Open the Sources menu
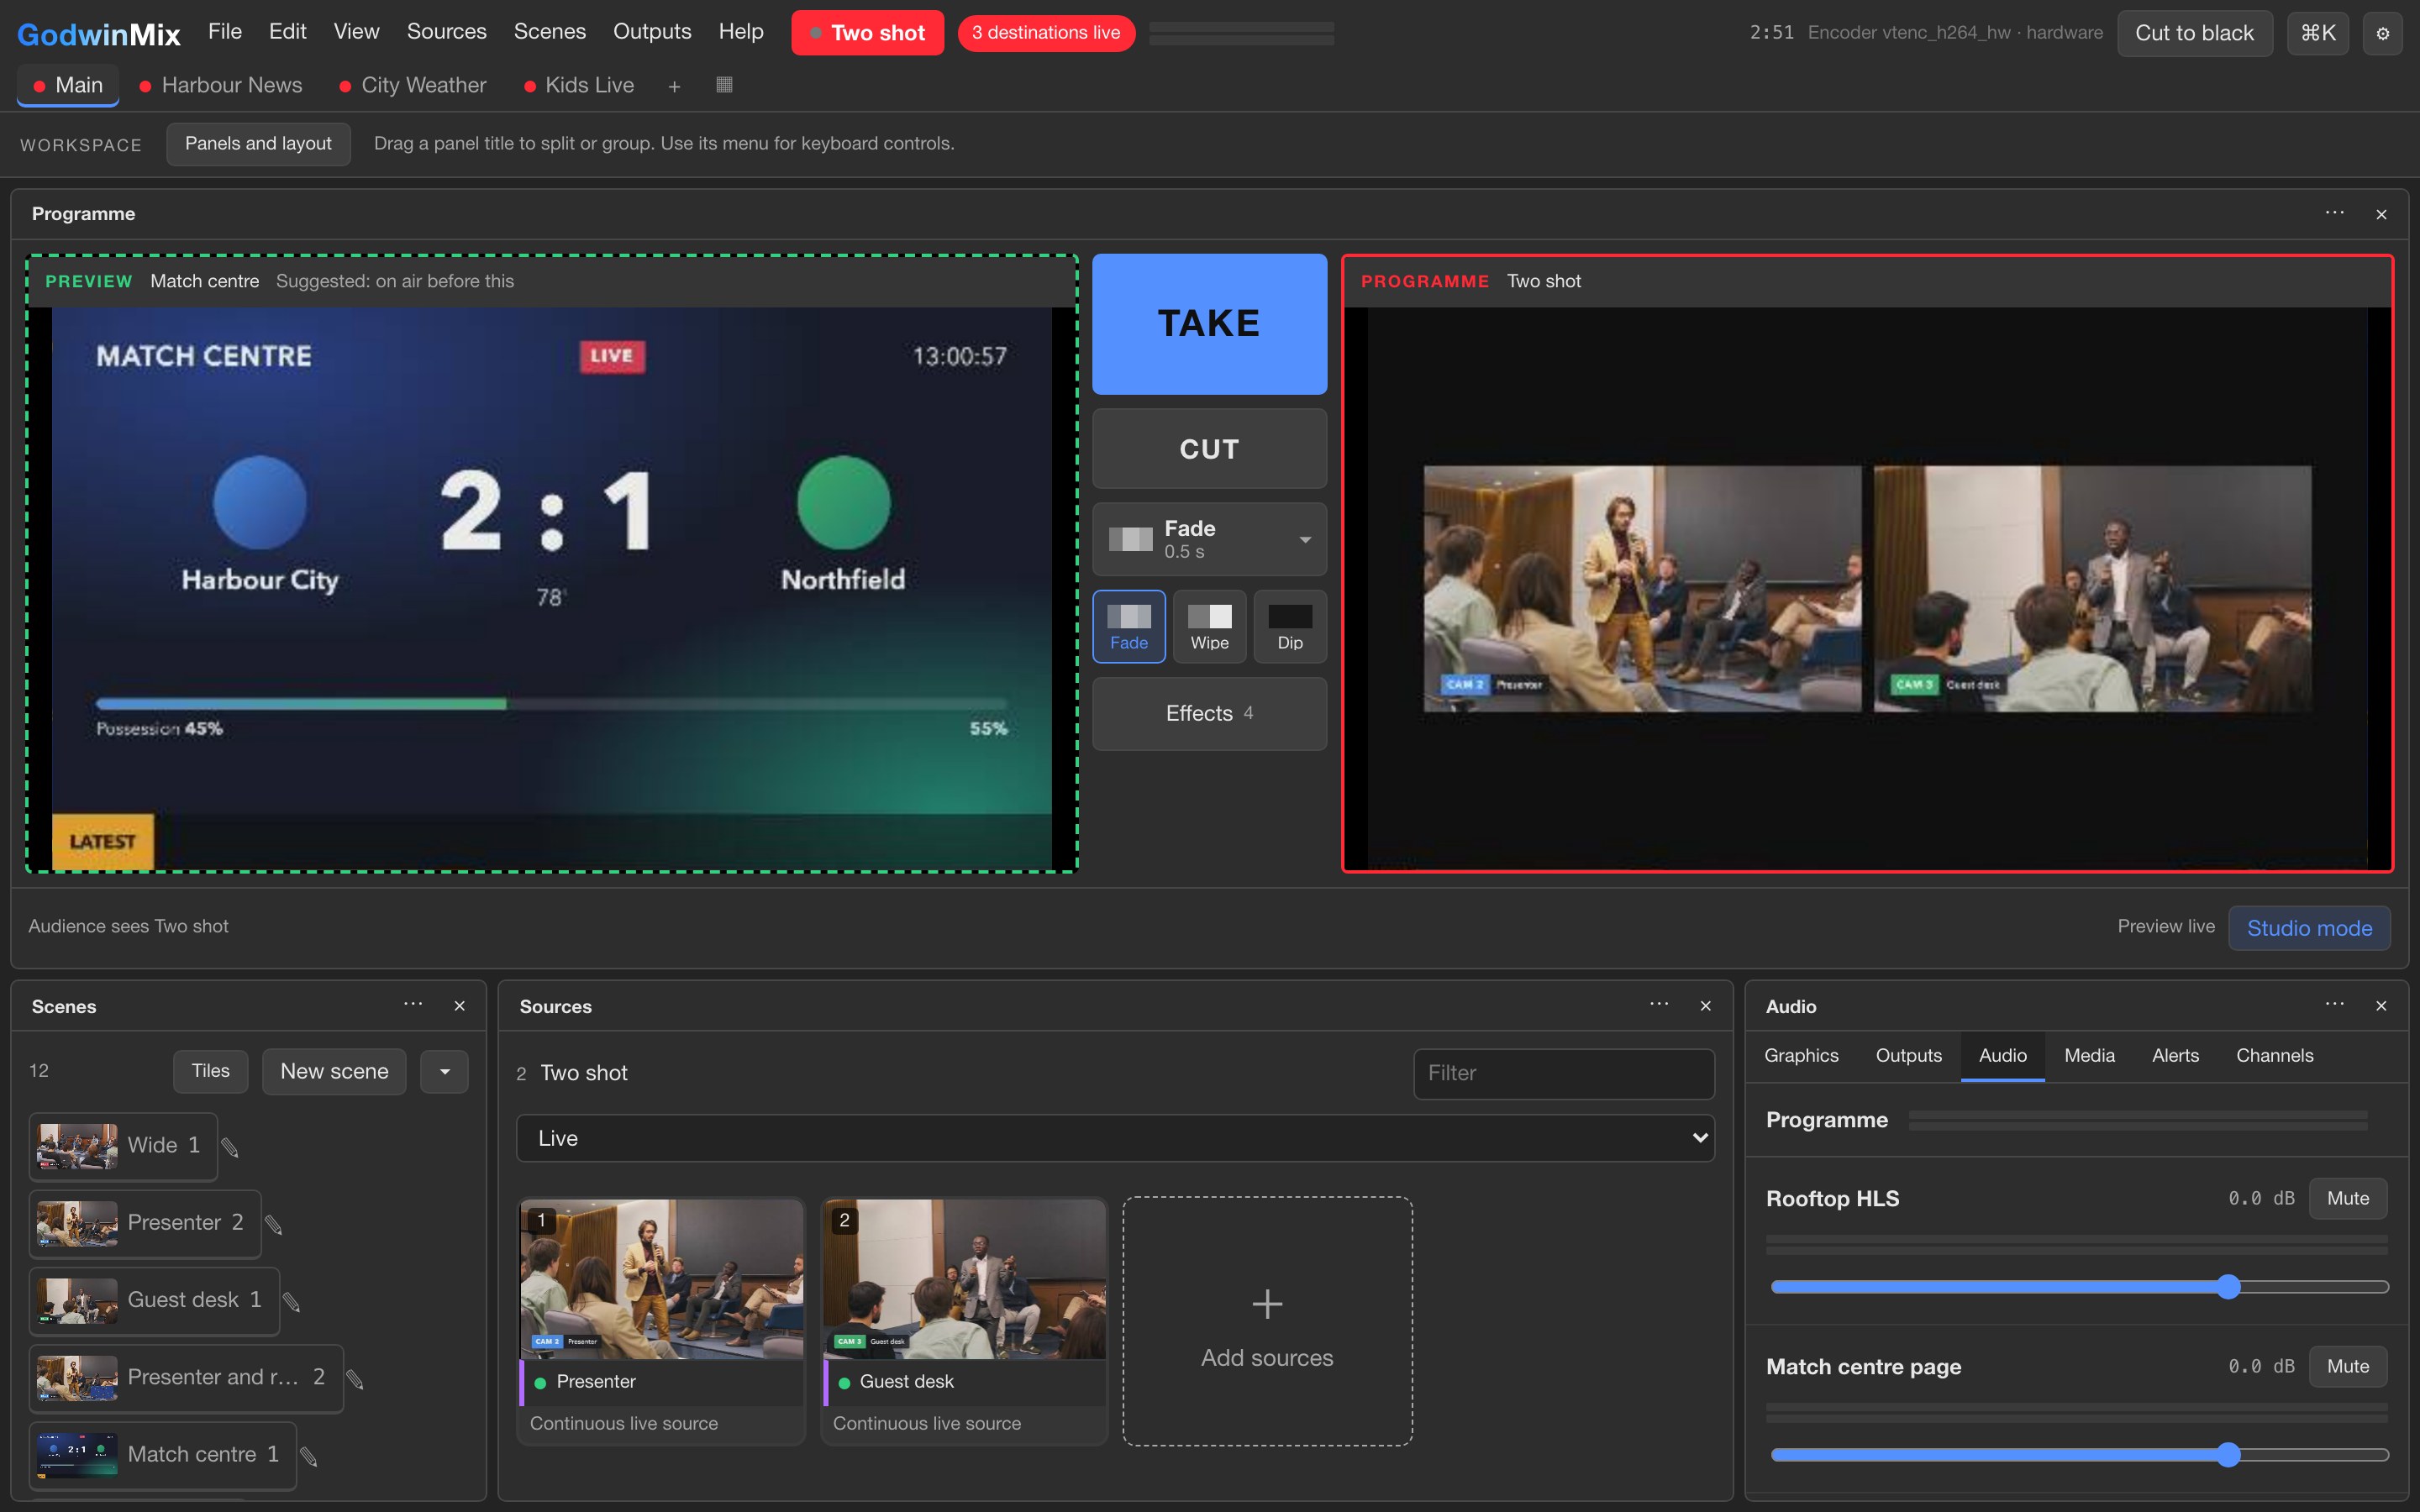The image size is (2420, 1512). pyautogui.click(x=446, y=32)
